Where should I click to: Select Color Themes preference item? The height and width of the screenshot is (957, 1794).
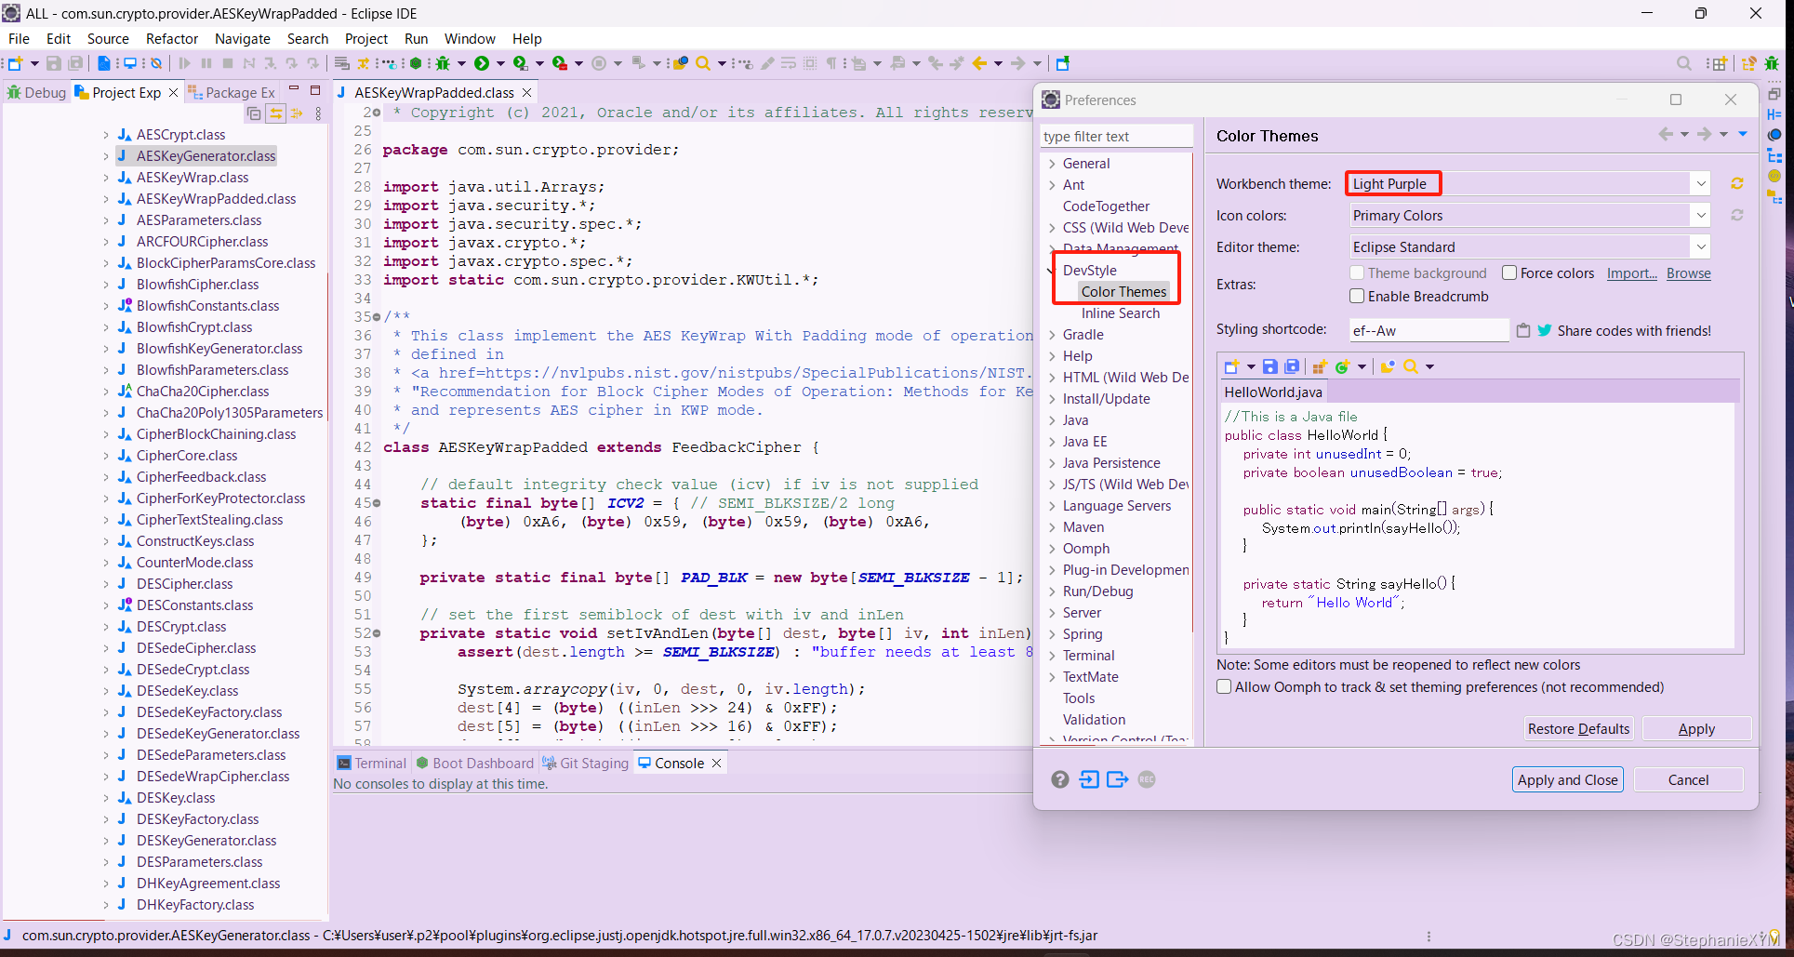click(x=1123, y=292)
